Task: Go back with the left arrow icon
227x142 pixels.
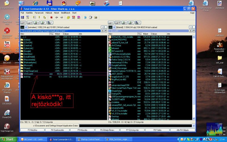Action: point(56,17)
